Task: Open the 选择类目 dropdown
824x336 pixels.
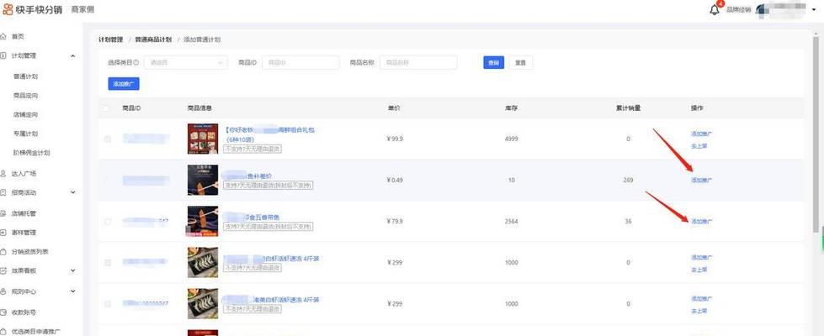Action: (x=186, y=62)
